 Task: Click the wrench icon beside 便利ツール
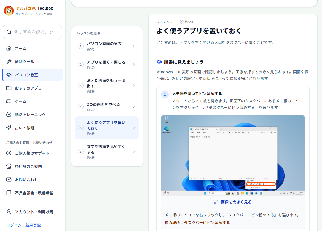pyautogui.click(x=9, y=61)
